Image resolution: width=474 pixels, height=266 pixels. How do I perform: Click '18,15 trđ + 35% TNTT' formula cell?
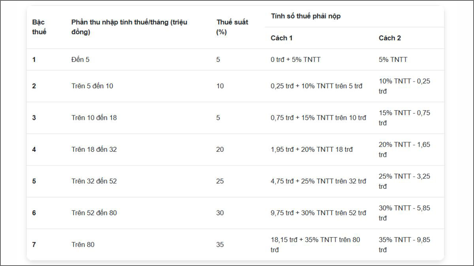pos(315,245)
